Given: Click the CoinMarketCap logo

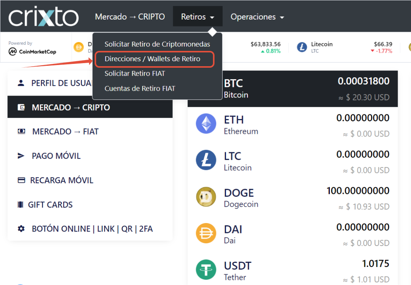Looking at the screenshot, I should pos(33,52).
